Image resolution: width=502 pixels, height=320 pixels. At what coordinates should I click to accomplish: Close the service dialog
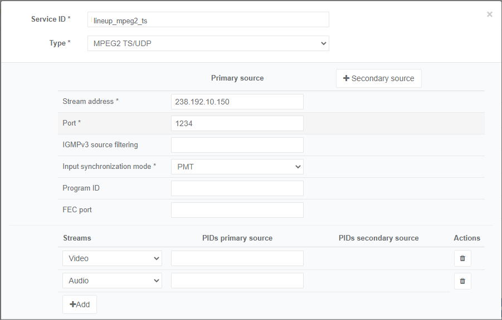(x=490, y=14)
